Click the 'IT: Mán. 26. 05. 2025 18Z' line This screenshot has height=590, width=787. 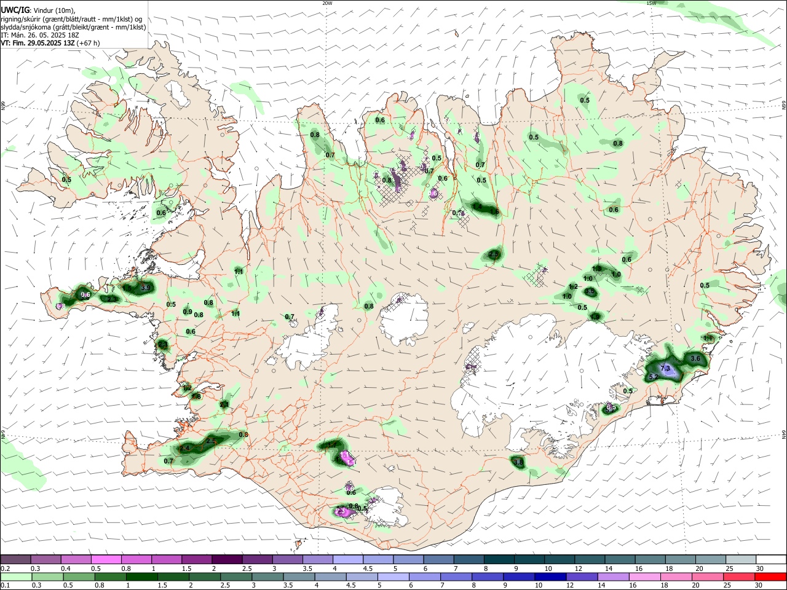[40, 35]
